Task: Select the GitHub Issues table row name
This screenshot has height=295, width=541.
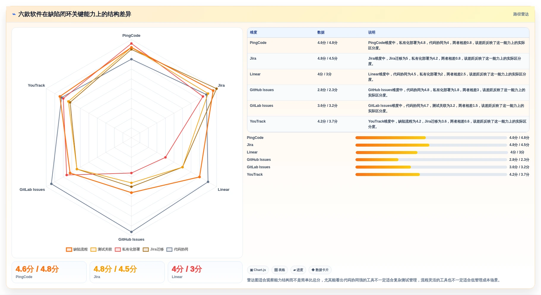Action: [x=262, y=90]
